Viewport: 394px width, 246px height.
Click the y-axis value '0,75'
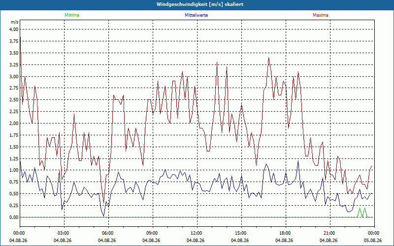click(14, 182)
